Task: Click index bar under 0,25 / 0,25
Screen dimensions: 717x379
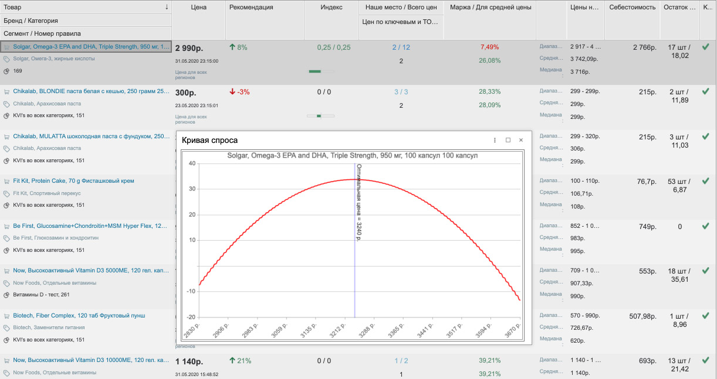Action: (x=322, y=71)
